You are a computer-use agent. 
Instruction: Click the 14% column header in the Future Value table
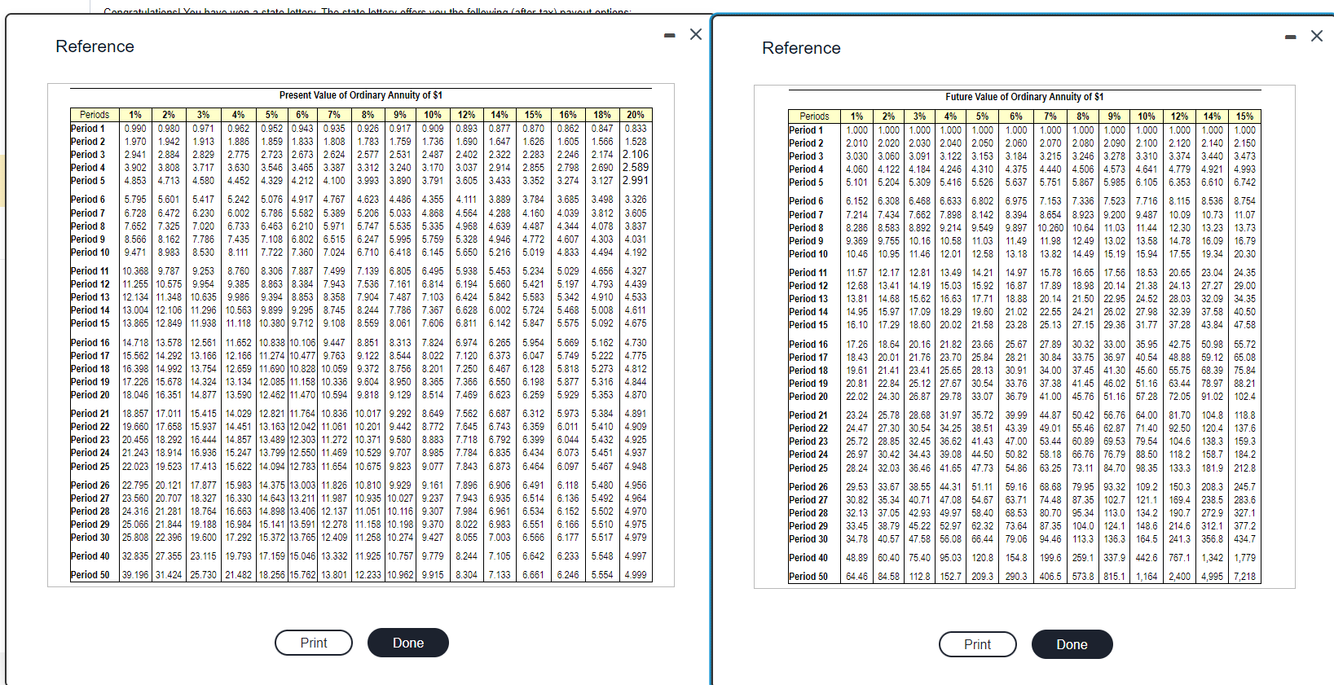click(1213, 116)
